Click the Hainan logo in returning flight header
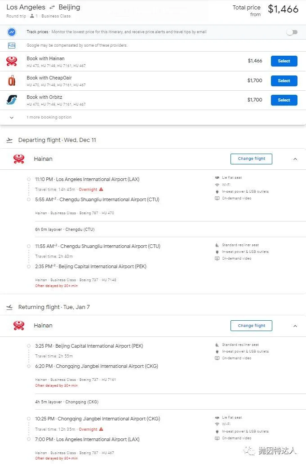 (19, 326)
